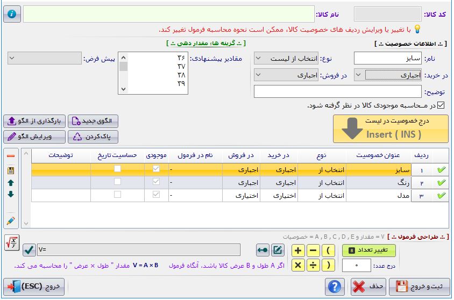This screenshot has height=300, width=454.
Task: Check date sensitivity for the سایز row
Action: pyautogui.click(x=117, y=169)
